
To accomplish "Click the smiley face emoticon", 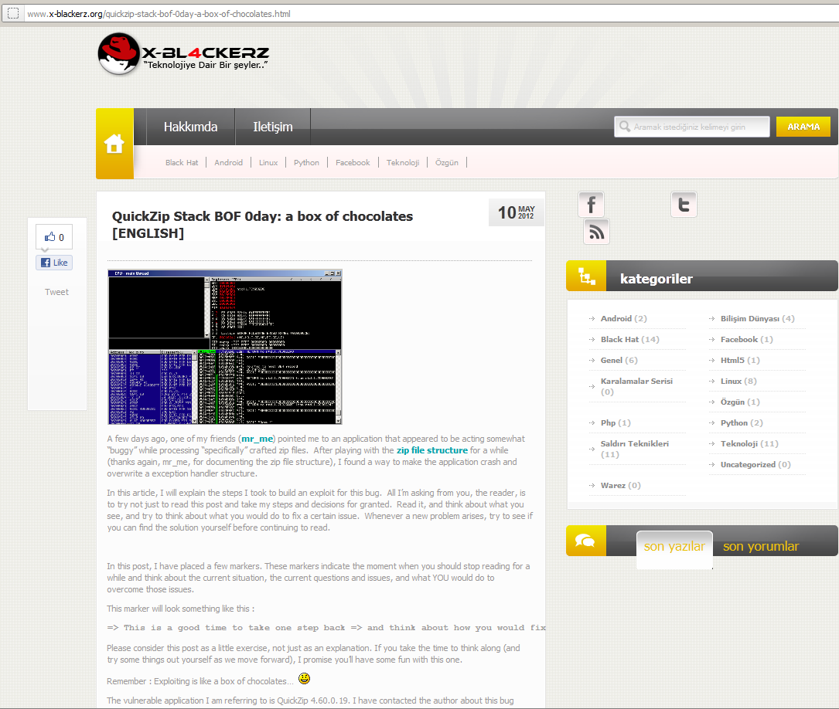I will [x=305, y=679].
